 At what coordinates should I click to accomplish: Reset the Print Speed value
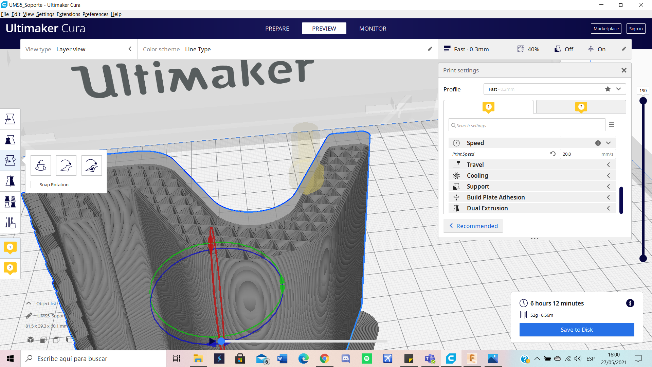click(x=553, y=154)
